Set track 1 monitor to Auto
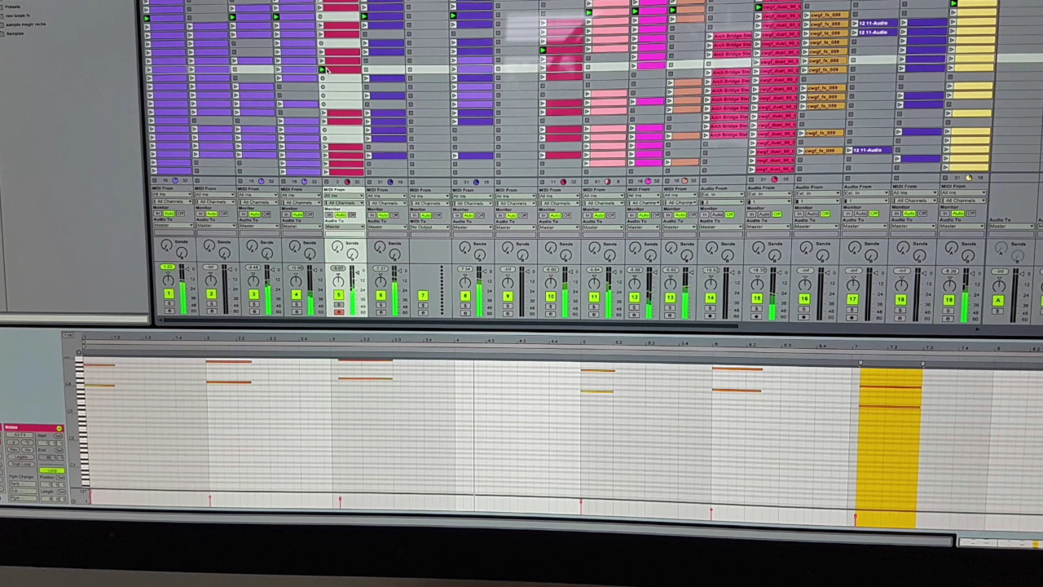Screen dimensions: 1043x587 point(169,214)
